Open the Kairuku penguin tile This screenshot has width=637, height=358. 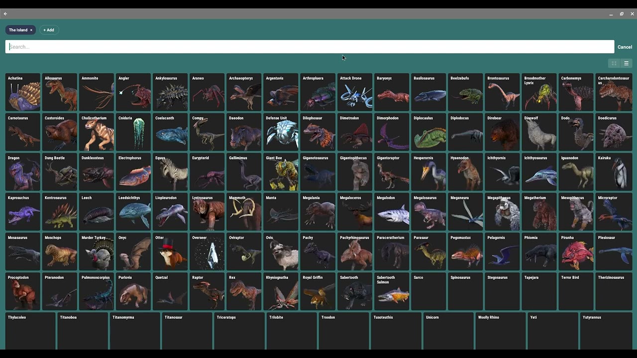613,172
